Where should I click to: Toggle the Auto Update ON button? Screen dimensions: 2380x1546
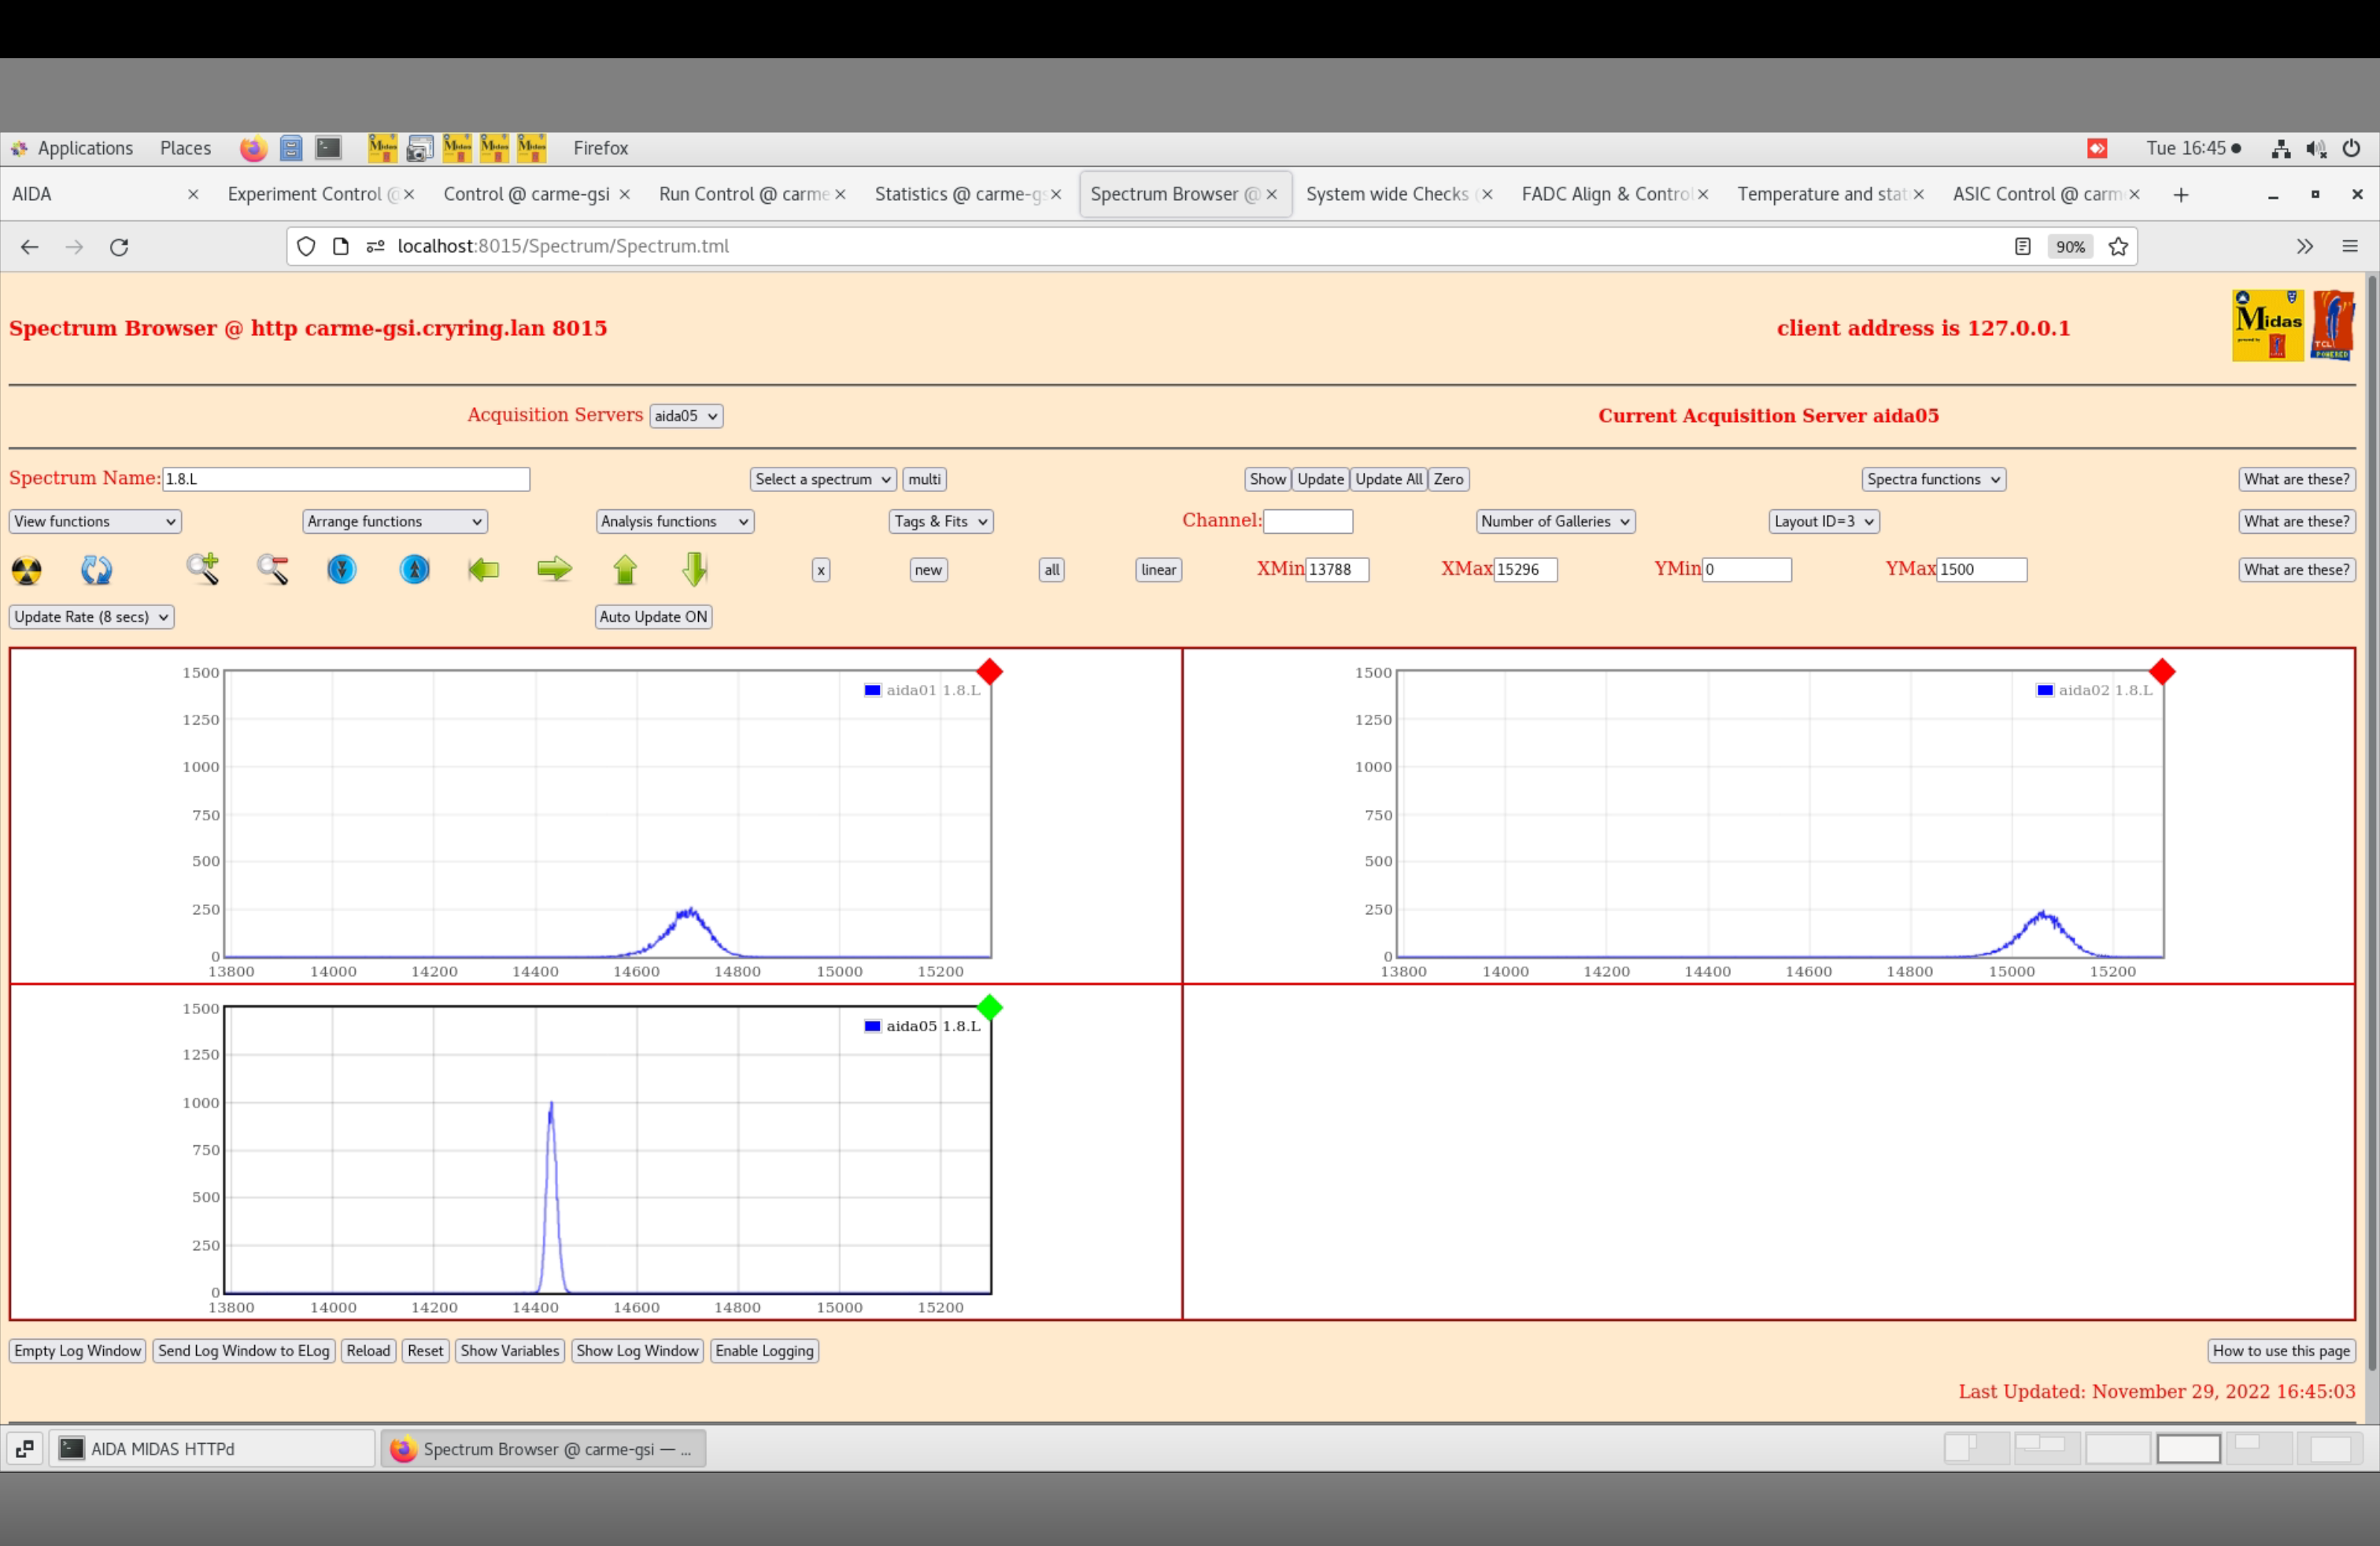point(653,617)
